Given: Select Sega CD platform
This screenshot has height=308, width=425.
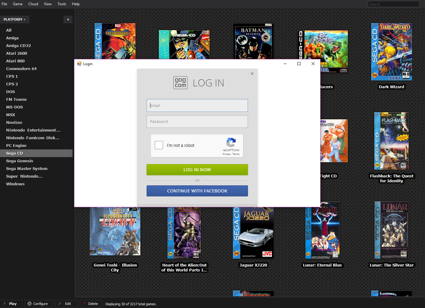Looking at the screenshot, I should tap(36, 153).
